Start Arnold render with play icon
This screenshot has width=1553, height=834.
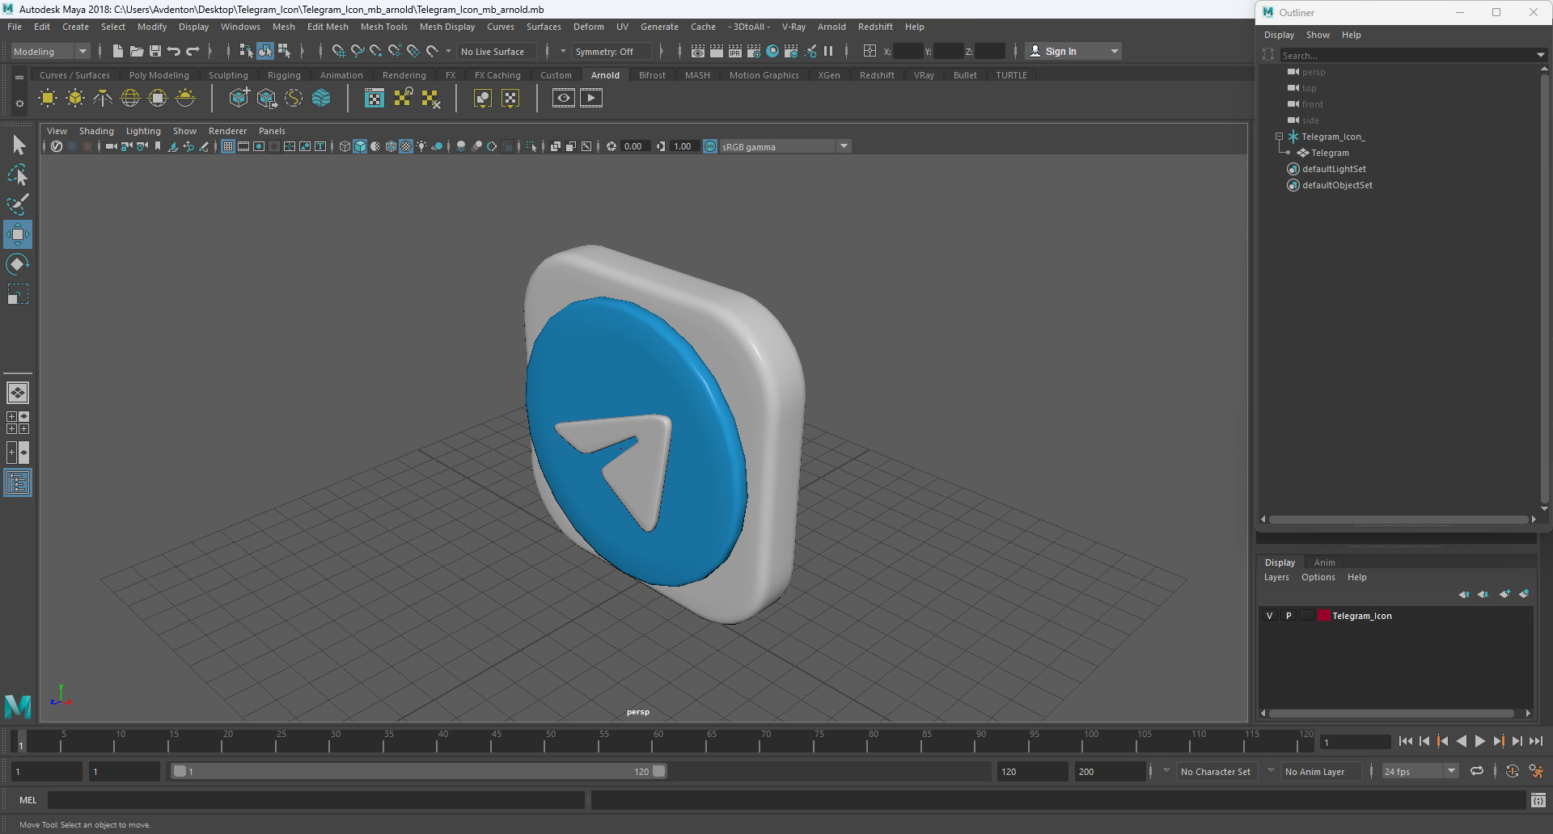coord(591,99)
